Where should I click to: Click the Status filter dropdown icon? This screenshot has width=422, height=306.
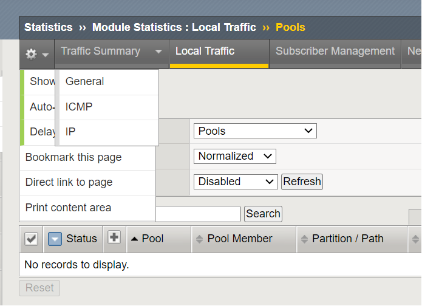click(55, 239)
